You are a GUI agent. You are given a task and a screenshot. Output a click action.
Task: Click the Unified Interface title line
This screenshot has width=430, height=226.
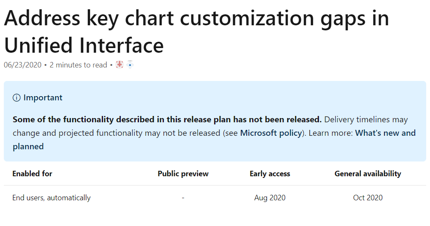(84, 46)
